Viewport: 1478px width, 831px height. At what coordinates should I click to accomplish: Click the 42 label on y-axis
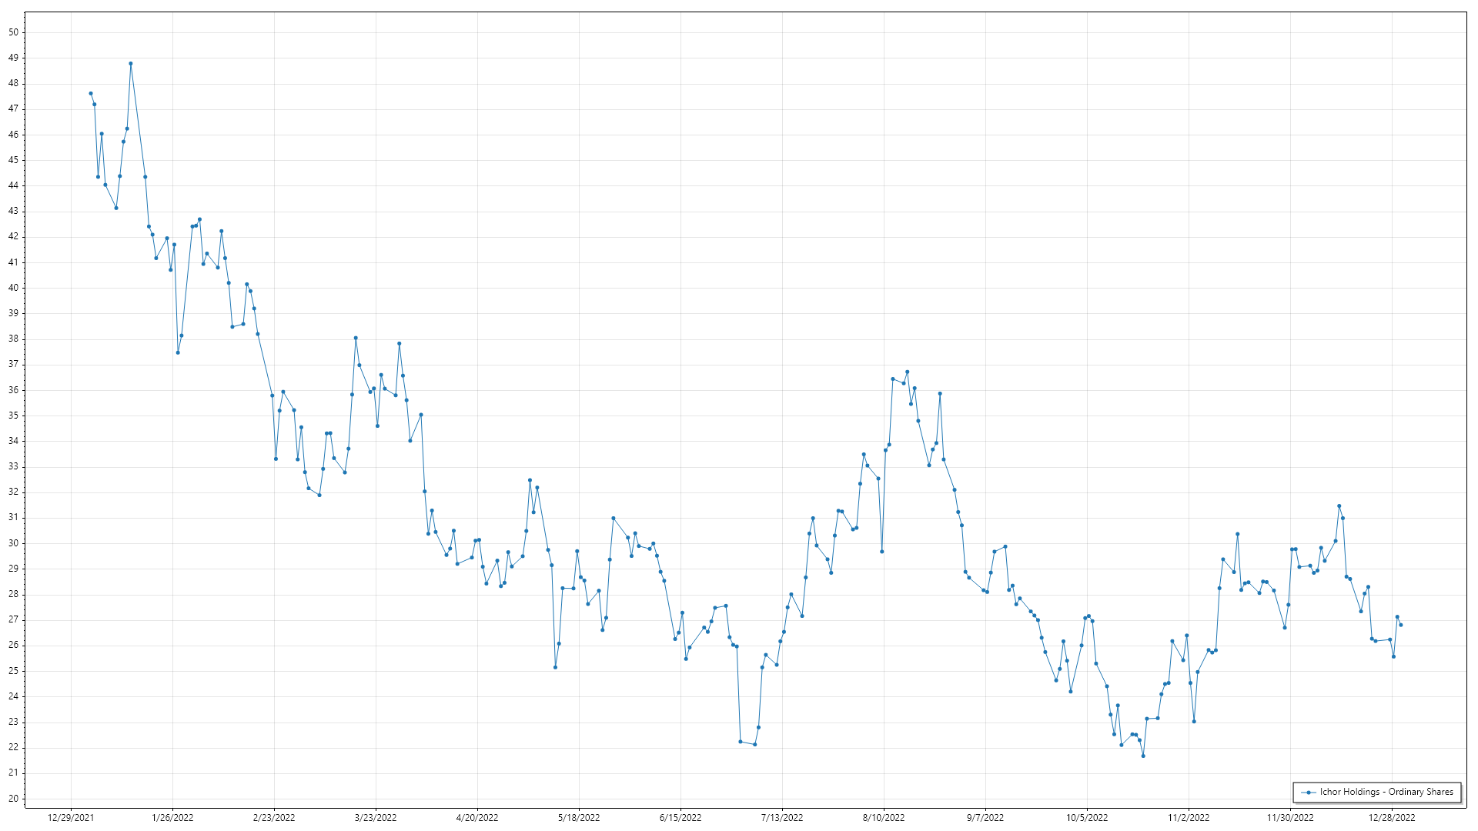(14, 237)
